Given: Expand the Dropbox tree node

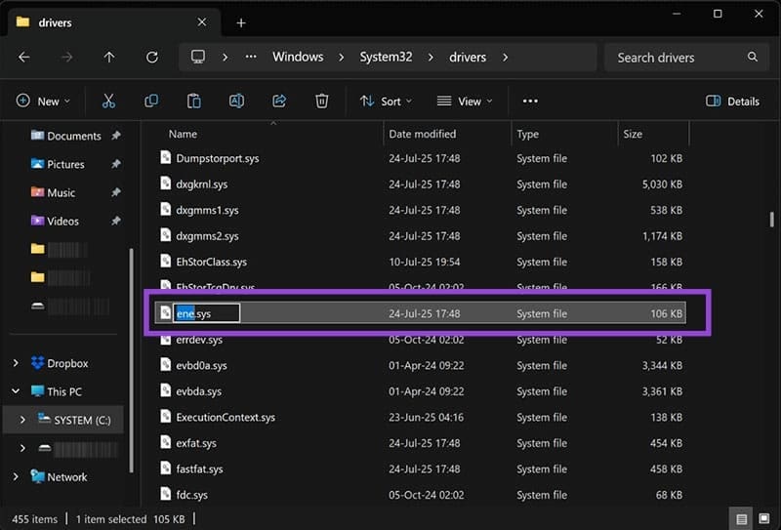Looking at the screenshot, I should pos(16,363).
